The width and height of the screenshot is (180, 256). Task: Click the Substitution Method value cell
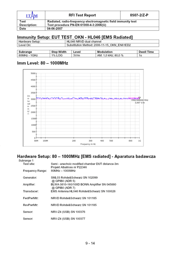[112, 45]
